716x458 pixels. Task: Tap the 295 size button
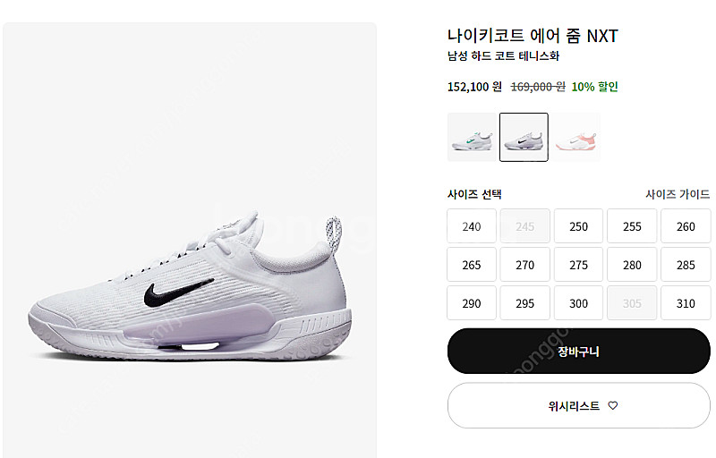click(525, 303)
